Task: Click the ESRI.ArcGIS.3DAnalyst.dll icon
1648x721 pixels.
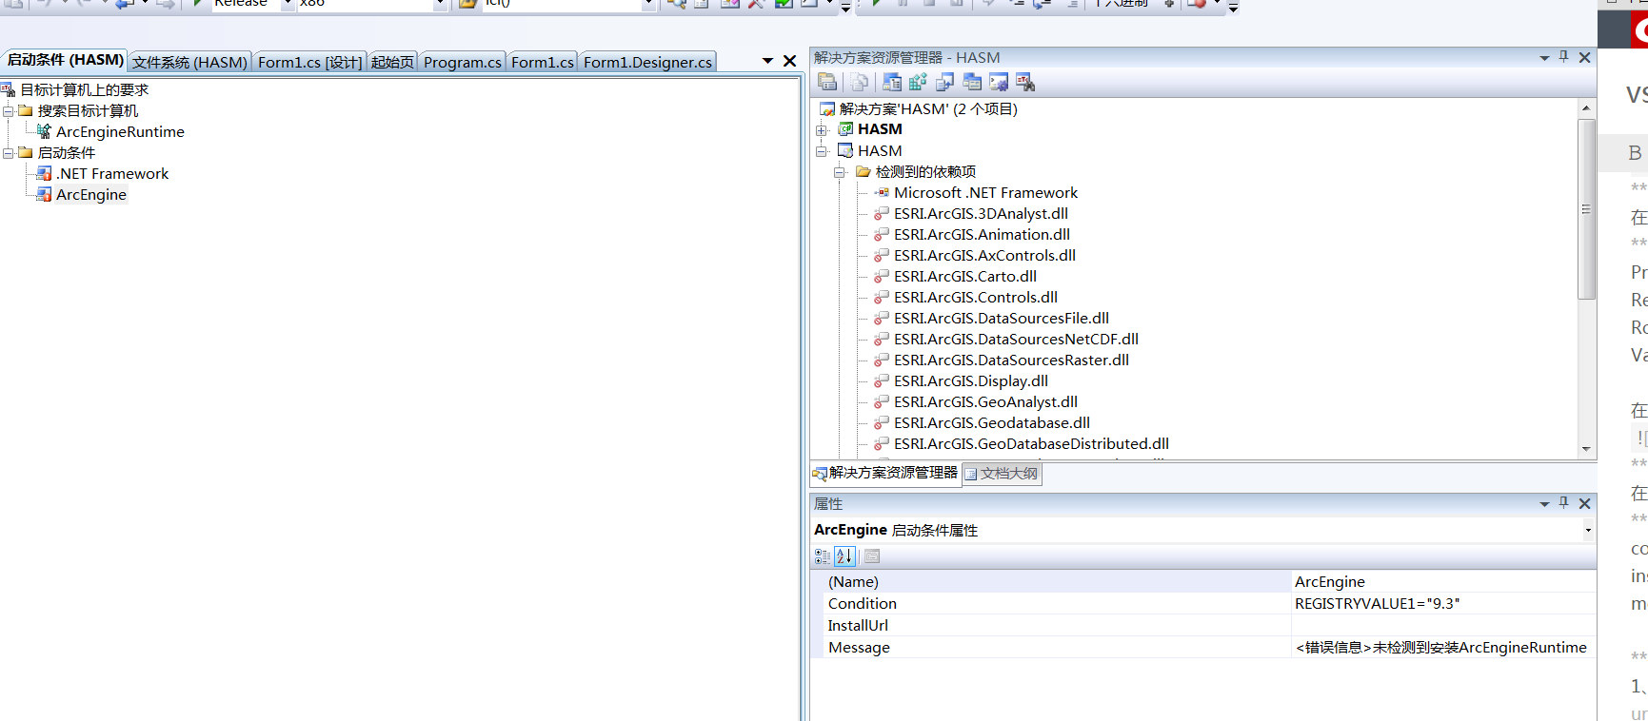Action: tap(882, 213)
